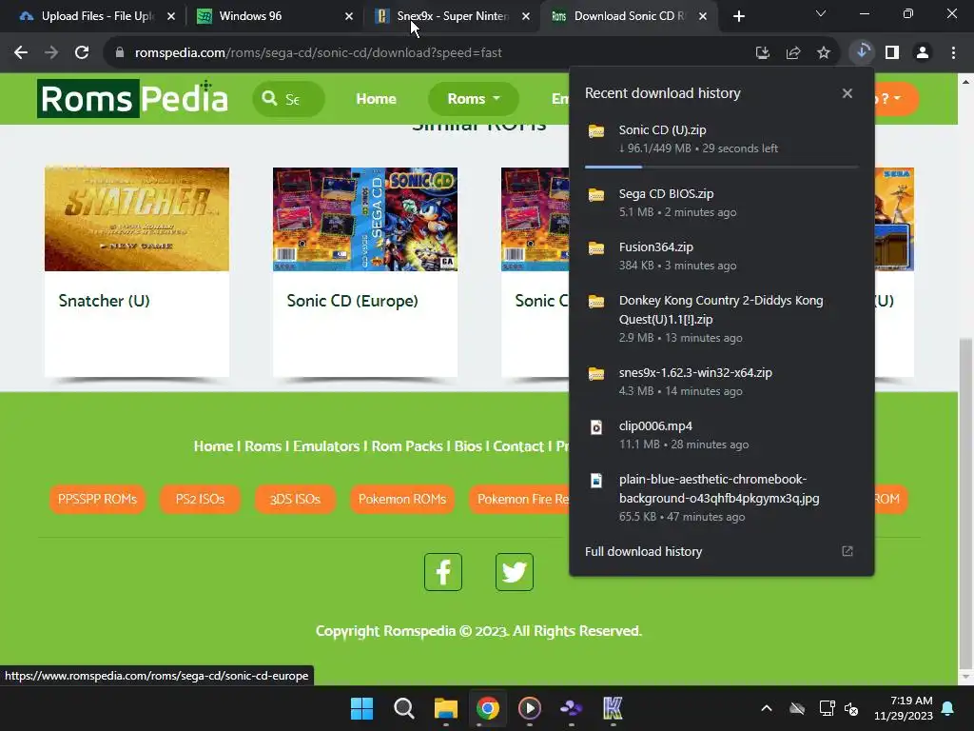Open Donkey Kong Country 2 zip download
The image size is (974, 731).
[x=721, y=319]
